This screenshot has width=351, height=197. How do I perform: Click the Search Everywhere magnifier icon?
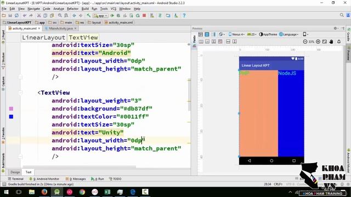[x=342, y=15]
